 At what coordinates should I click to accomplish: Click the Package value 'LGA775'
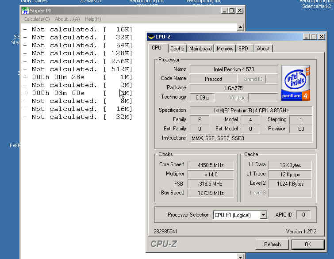tap(234, 88)
